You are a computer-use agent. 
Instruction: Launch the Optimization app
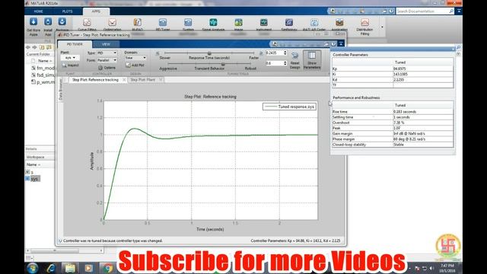[x=112, y=24]
